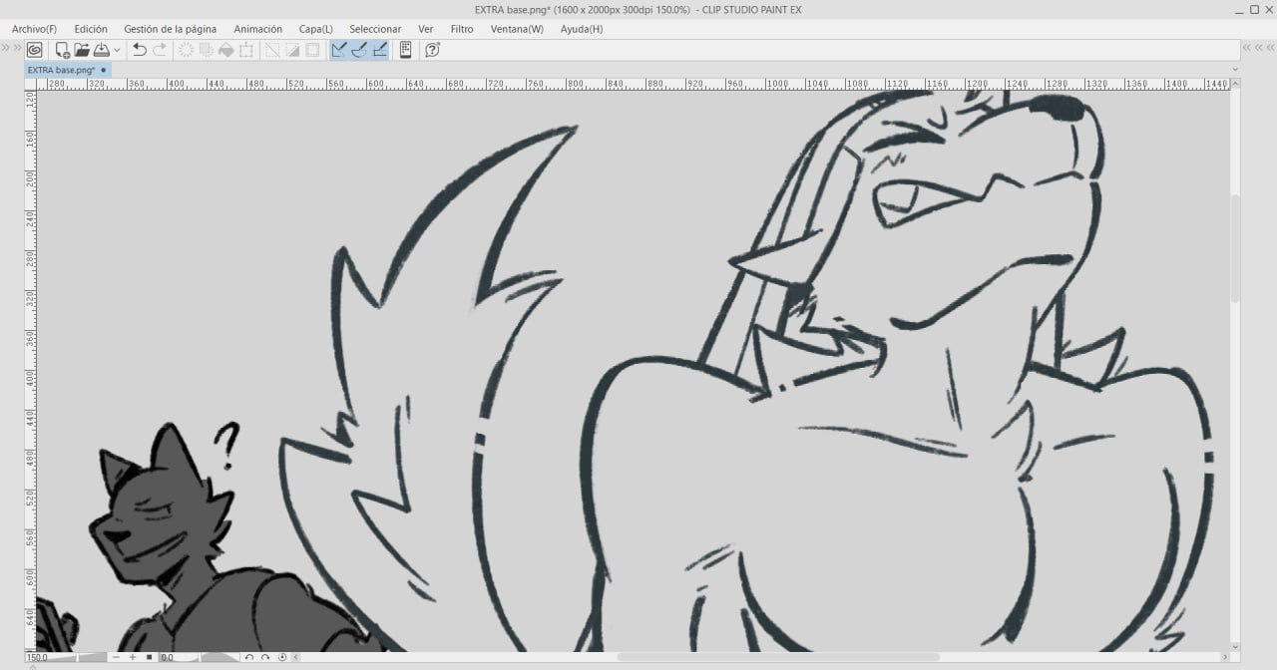The image size is (1277, 670).
Task: Toggle Snap to Special Ruler
Action: tap(359, 50)
